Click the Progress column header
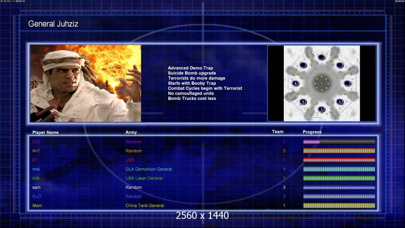This screenshot has width=405, height=228. [312, 132]
